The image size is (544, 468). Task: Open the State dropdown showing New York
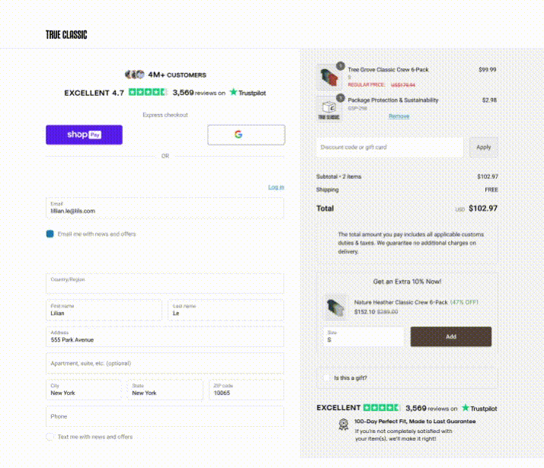coord(165,390)
